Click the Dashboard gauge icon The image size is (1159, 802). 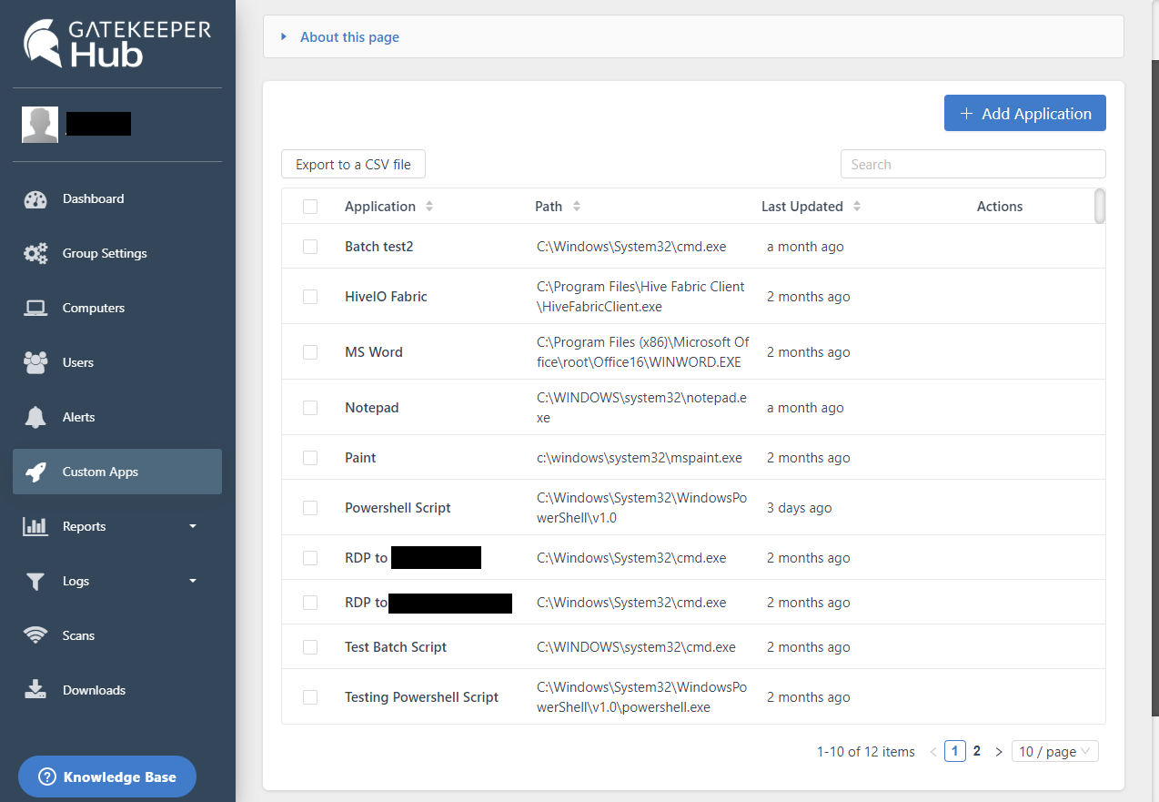pyautogui.click(x=35, y=199)
